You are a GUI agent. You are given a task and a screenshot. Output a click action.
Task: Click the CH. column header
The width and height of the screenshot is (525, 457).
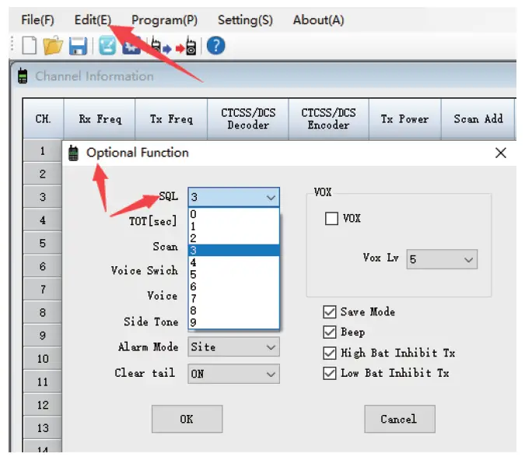coord(44,118)
